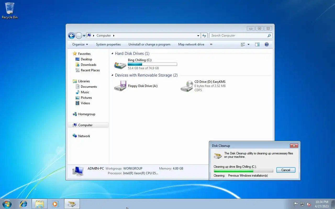This screenshot has width=335, height=209.
Task: Change your view icon
Action: pyautogui.click(x=243, y=44)
